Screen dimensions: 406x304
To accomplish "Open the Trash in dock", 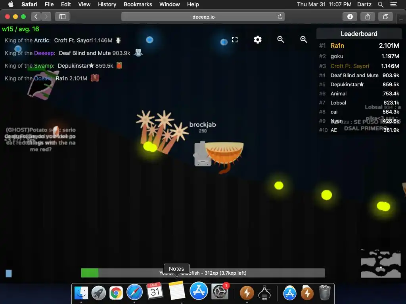I will click(x=325, y=293).
